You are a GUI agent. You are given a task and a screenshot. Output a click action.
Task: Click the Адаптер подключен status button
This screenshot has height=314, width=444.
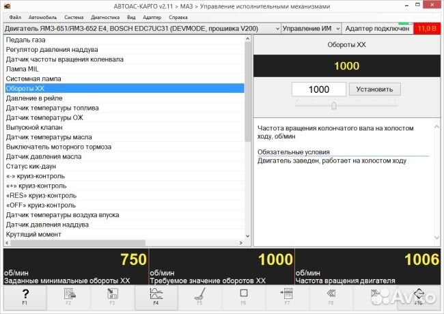377,29
